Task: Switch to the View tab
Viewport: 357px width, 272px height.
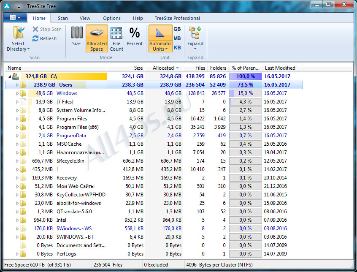Action: (85, 18)
